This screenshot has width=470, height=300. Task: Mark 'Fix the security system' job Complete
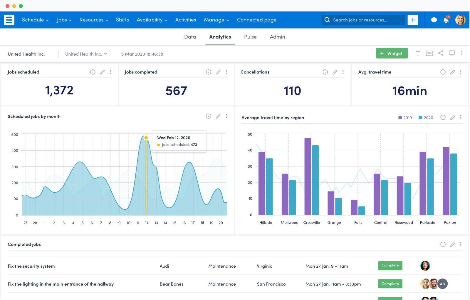pos(390,266)
